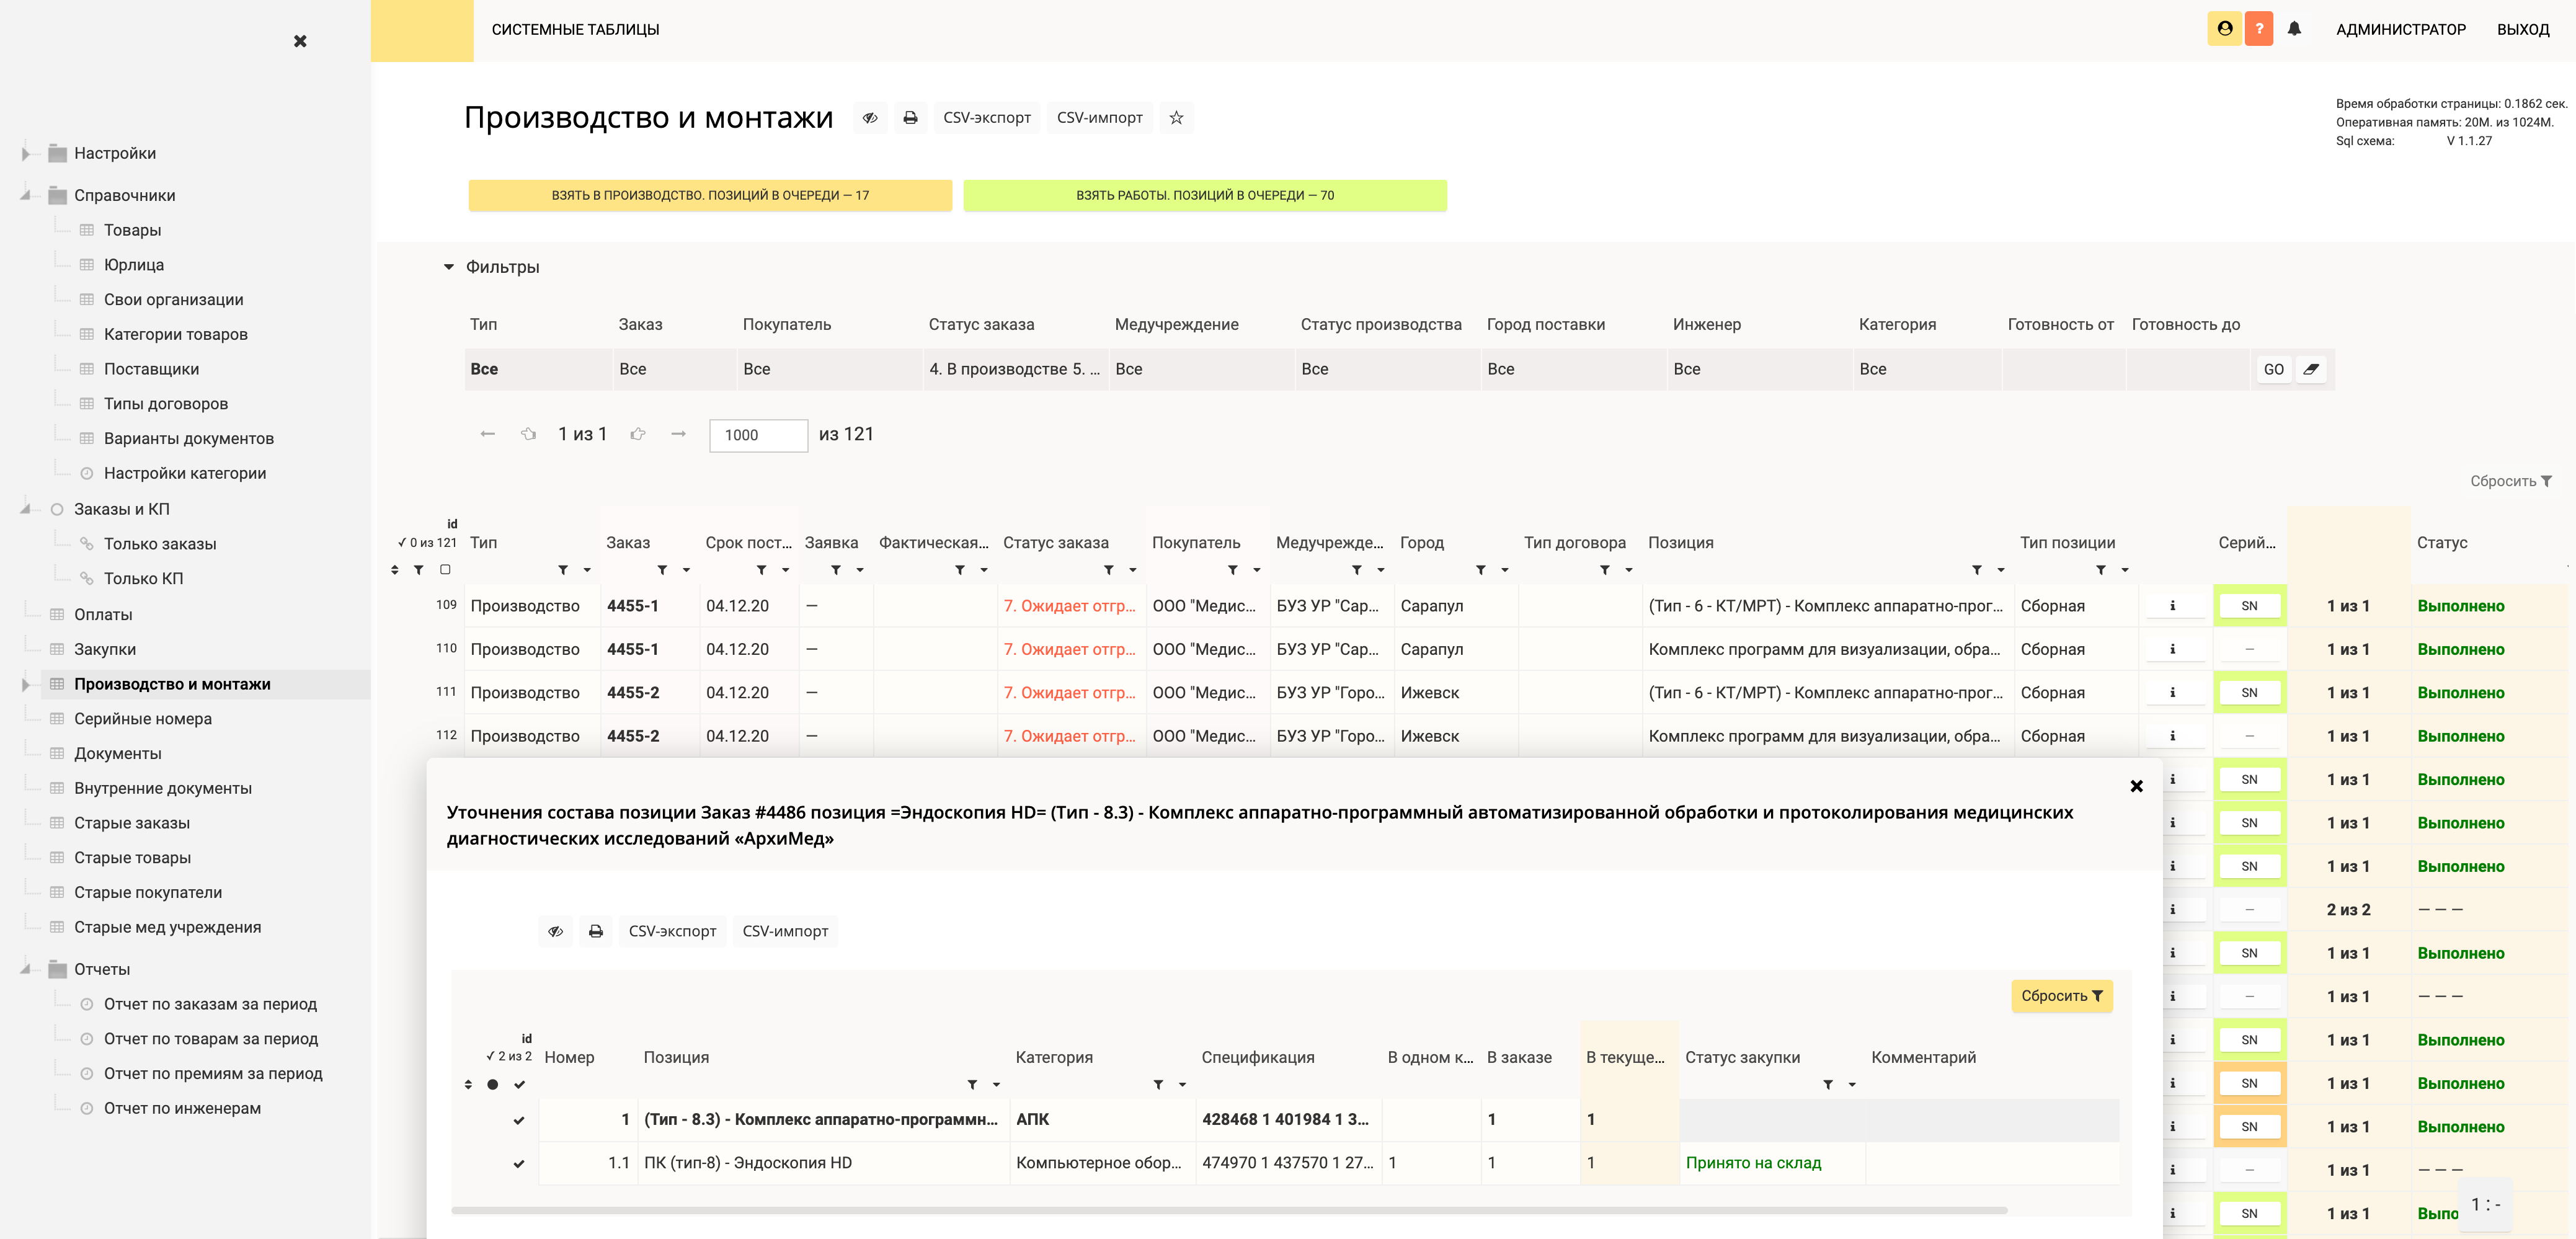Collapse the Справочники tree folder
2576x1239 pixels.
(x=26, y=195)
